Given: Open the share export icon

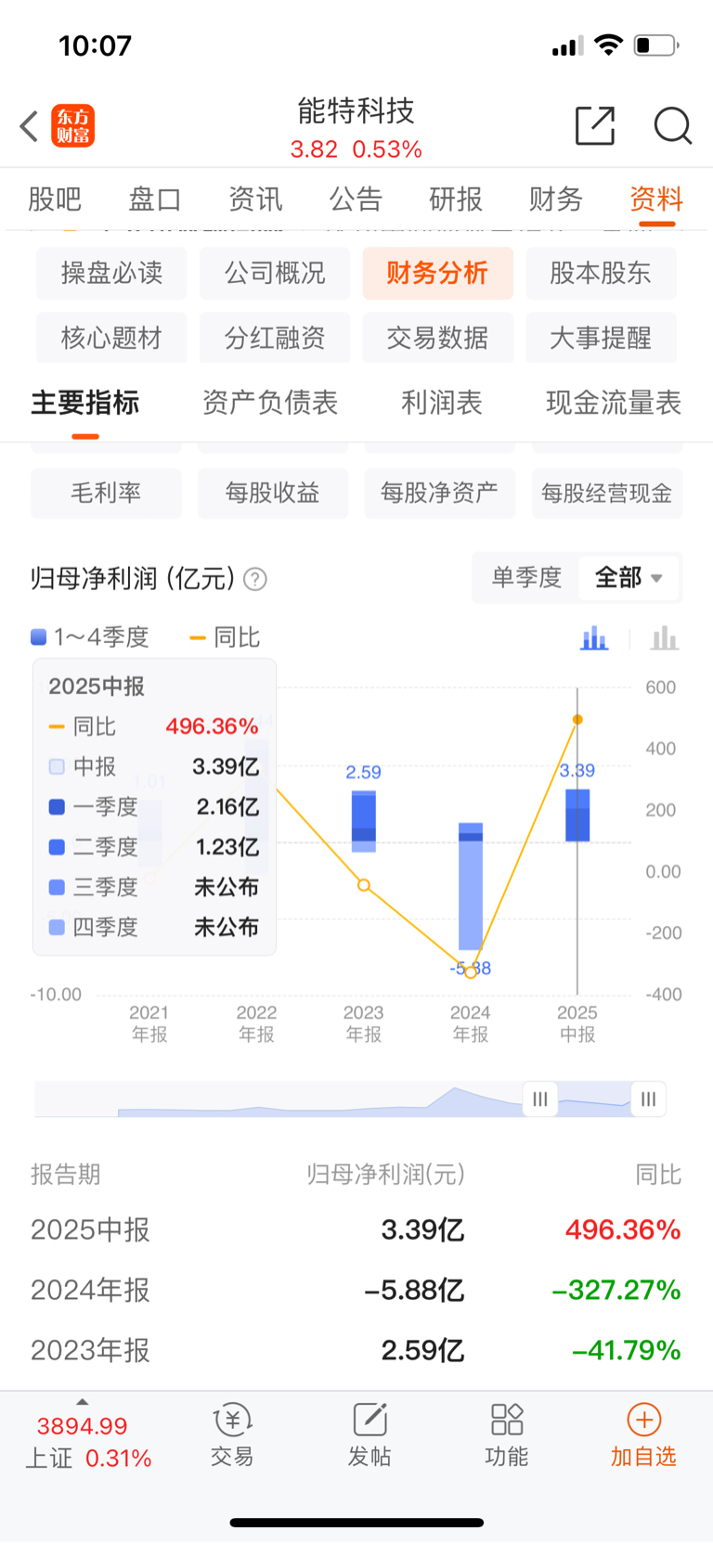Looking at the screenshot, I should 595,126.
